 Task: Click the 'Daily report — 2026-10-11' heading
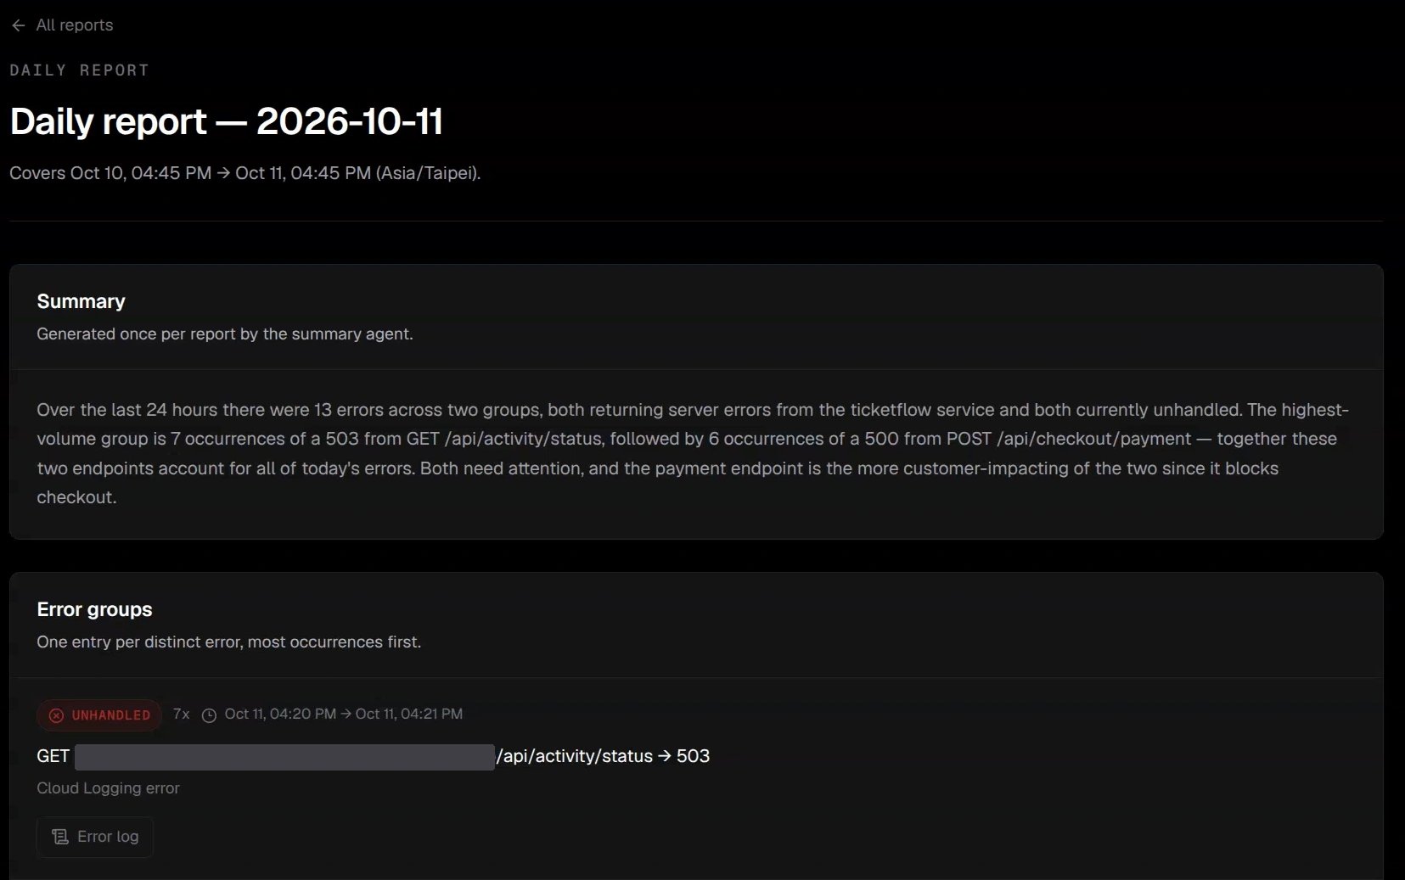pos(227,121)
